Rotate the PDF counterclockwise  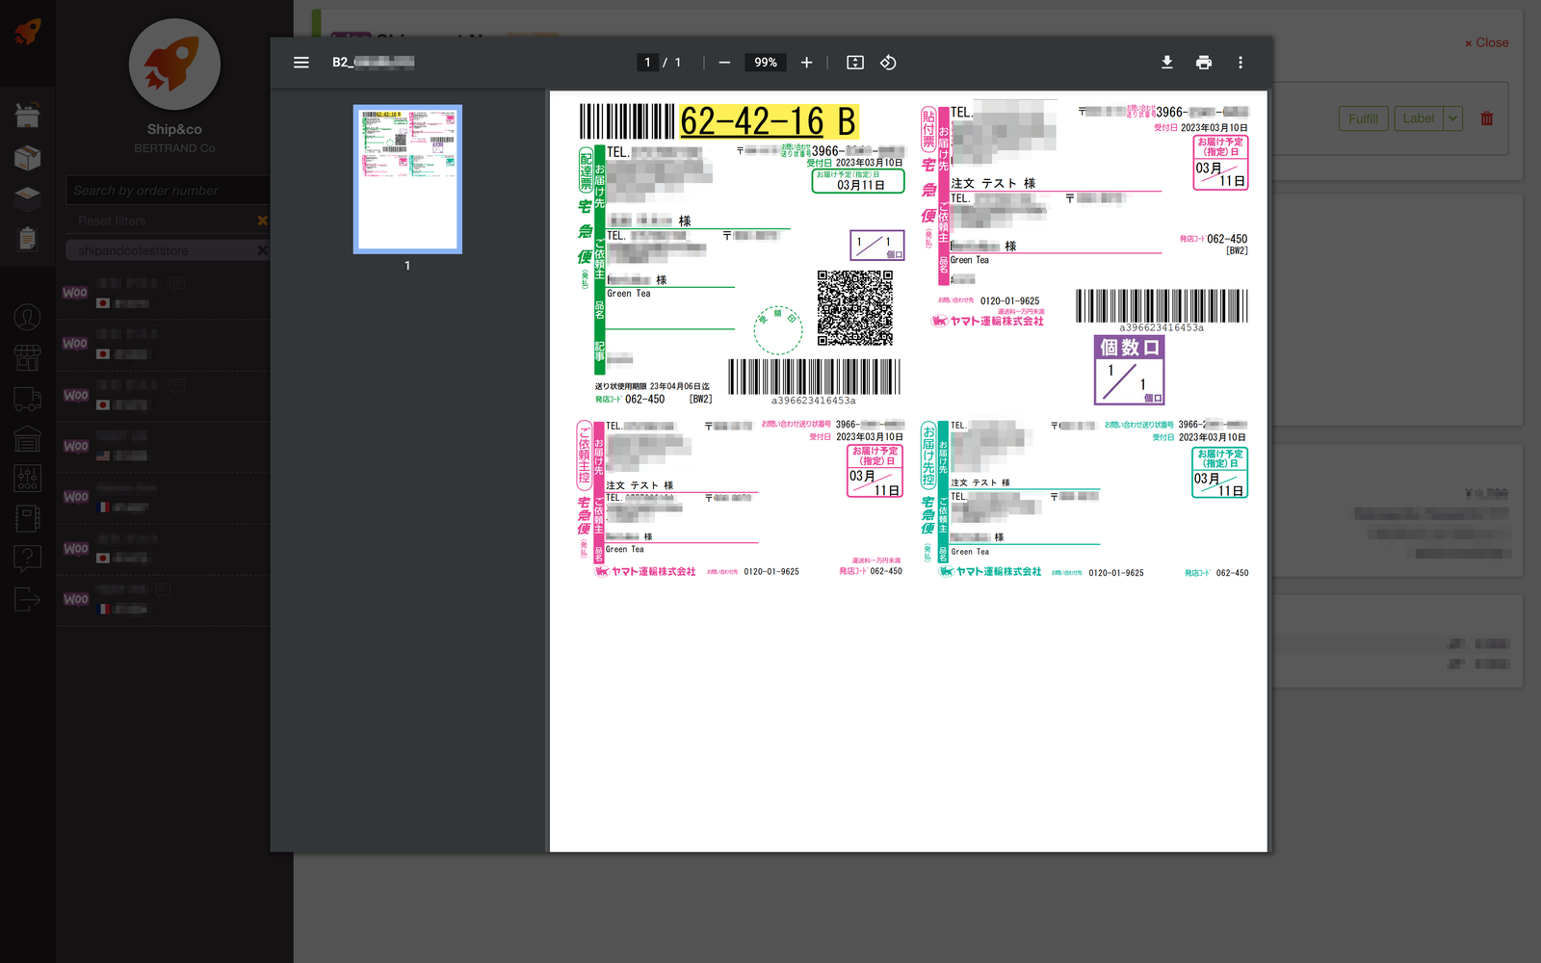point(888,63)
